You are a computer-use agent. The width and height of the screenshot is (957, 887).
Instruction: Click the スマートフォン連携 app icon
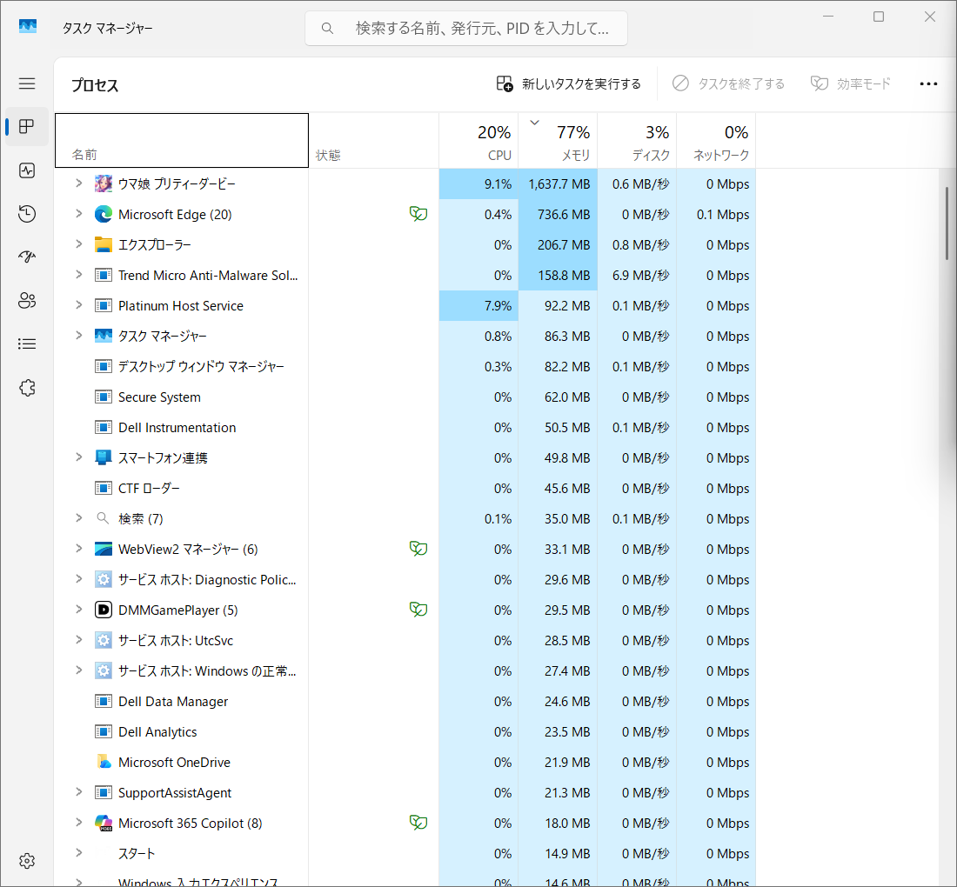tap(104, 457)
